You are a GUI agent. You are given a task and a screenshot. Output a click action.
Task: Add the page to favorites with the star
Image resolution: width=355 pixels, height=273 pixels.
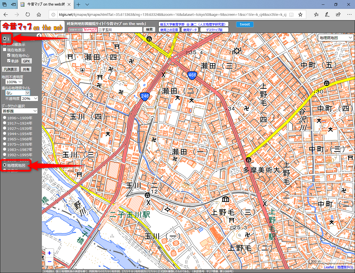pos(300,15)
